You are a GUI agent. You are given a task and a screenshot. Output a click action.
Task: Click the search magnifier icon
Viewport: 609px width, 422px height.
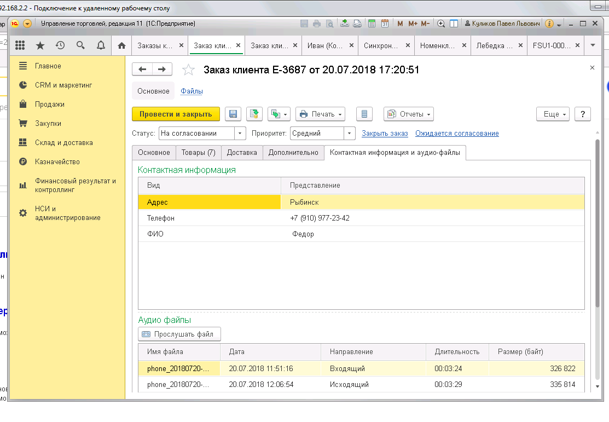80,45
